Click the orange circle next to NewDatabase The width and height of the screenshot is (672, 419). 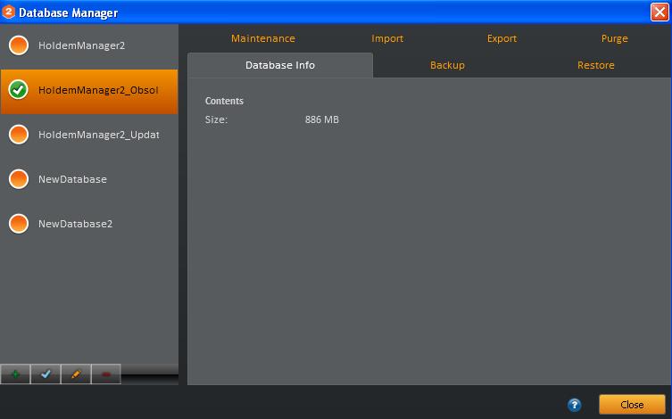click(x=19, y=179)
